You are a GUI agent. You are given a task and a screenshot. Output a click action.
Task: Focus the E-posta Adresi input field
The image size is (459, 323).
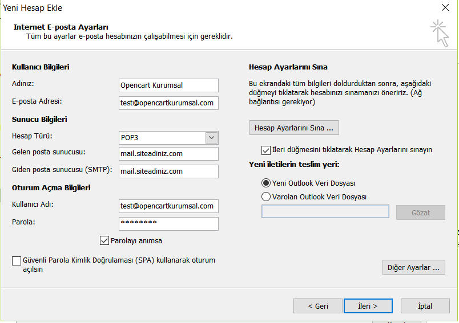click(x=168, y=103)
